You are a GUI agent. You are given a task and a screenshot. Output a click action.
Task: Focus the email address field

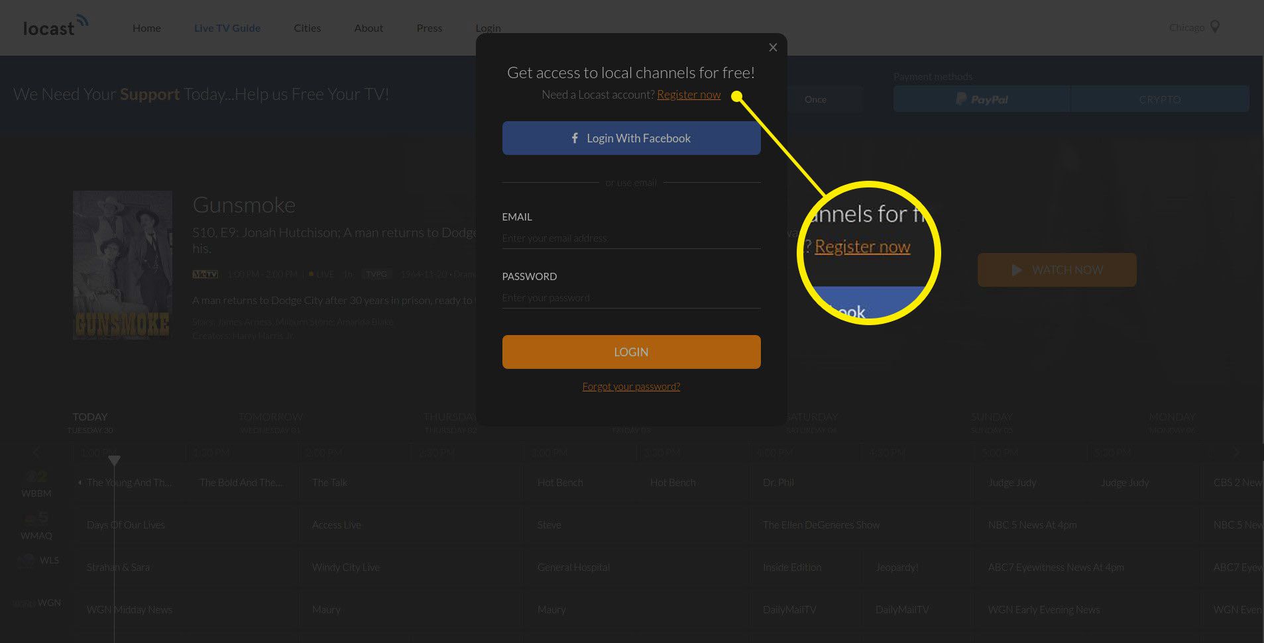click(x=631, y=238)
